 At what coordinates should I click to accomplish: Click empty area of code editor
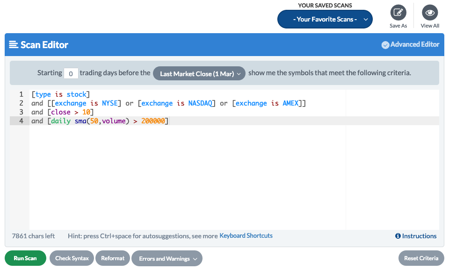(187, 178)
